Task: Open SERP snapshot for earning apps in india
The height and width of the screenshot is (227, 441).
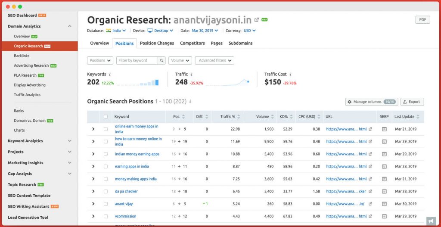Action: (x=384, y=167)
